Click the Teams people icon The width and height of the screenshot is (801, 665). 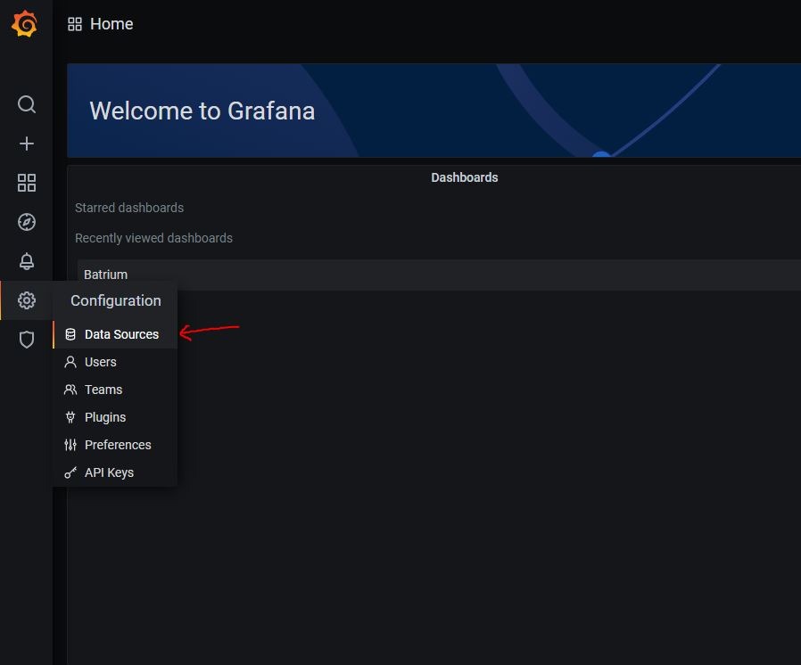click(x=70, y=390)
